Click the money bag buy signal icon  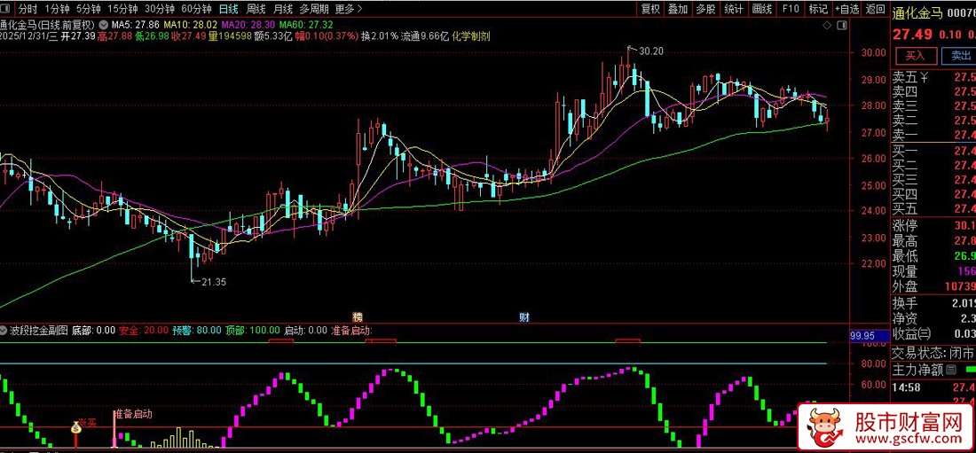(76, 430)
